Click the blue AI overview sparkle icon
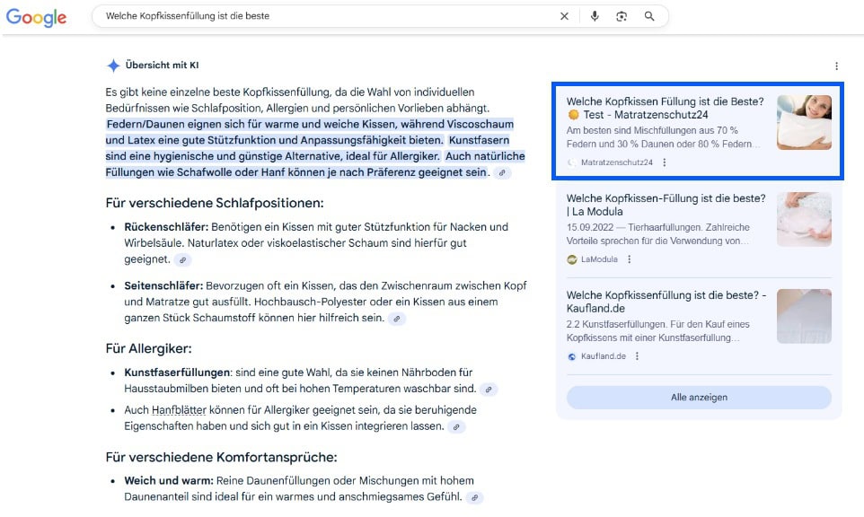Screen dimensions: 864x517 pyautogui.click(x=113, y=66)
